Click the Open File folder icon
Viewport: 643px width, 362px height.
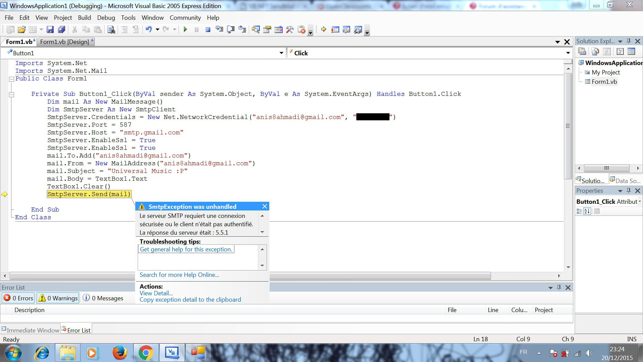point(21,29)
